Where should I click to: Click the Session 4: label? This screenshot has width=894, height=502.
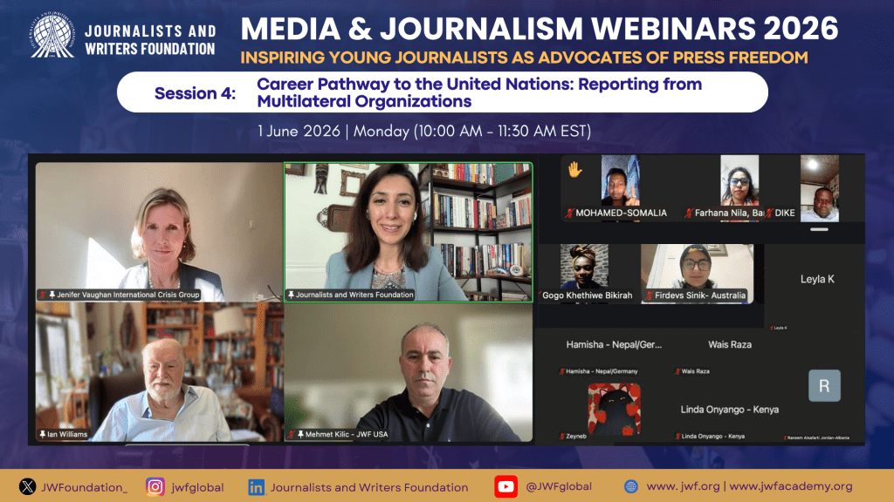pos(195,93)
